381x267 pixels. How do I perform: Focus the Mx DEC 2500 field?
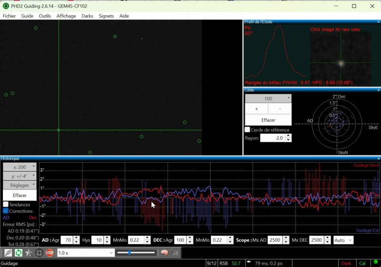pos(317,240)
